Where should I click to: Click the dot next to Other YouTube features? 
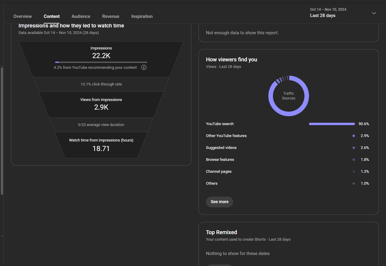354,136
